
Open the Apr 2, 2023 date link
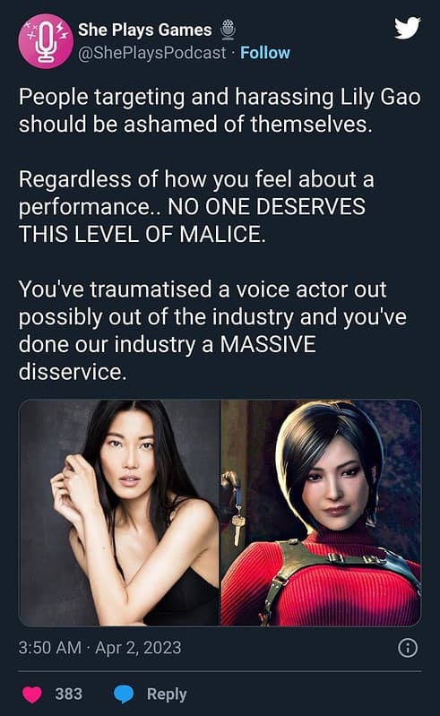point(138,648)
